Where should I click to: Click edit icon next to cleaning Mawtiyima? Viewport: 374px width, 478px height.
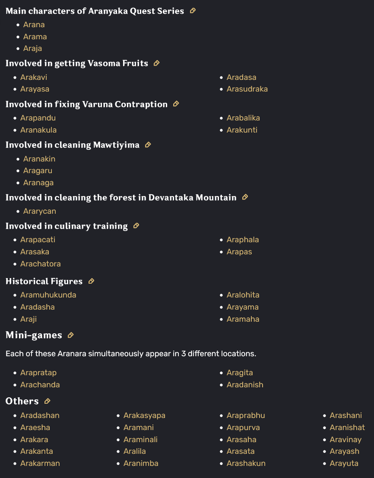pos(148,145)
